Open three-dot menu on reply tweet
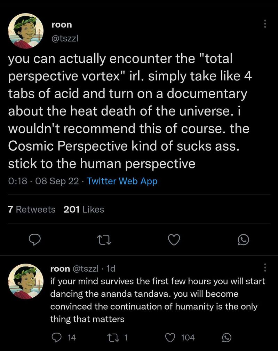This screenshot has width=278, height=351. (265, 267)
